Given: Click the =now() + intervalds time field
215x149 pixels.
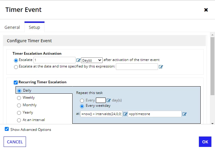Looking at the screenshot, I should pyautogui.click(x=101, y=114).
